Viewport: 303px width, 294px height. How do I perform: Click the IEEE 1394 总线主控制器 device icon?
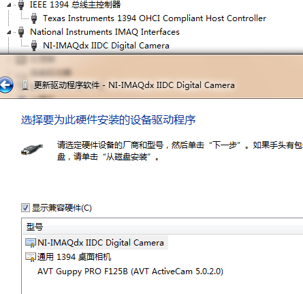pyautogui.click(x=21, y=5)
